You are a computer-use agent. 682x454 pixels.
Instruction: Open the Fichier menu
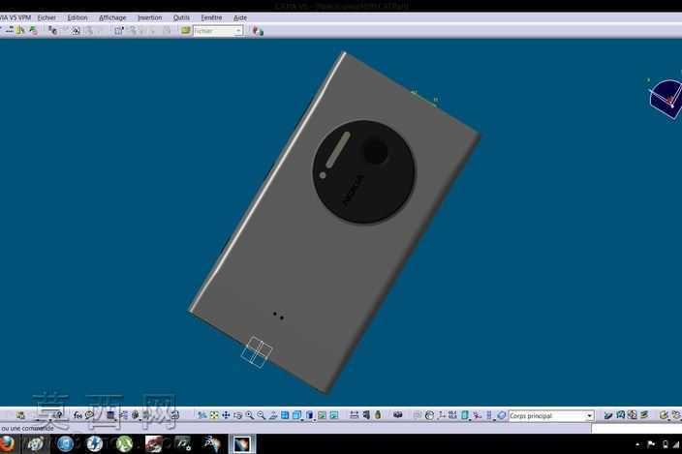[46, 17]
